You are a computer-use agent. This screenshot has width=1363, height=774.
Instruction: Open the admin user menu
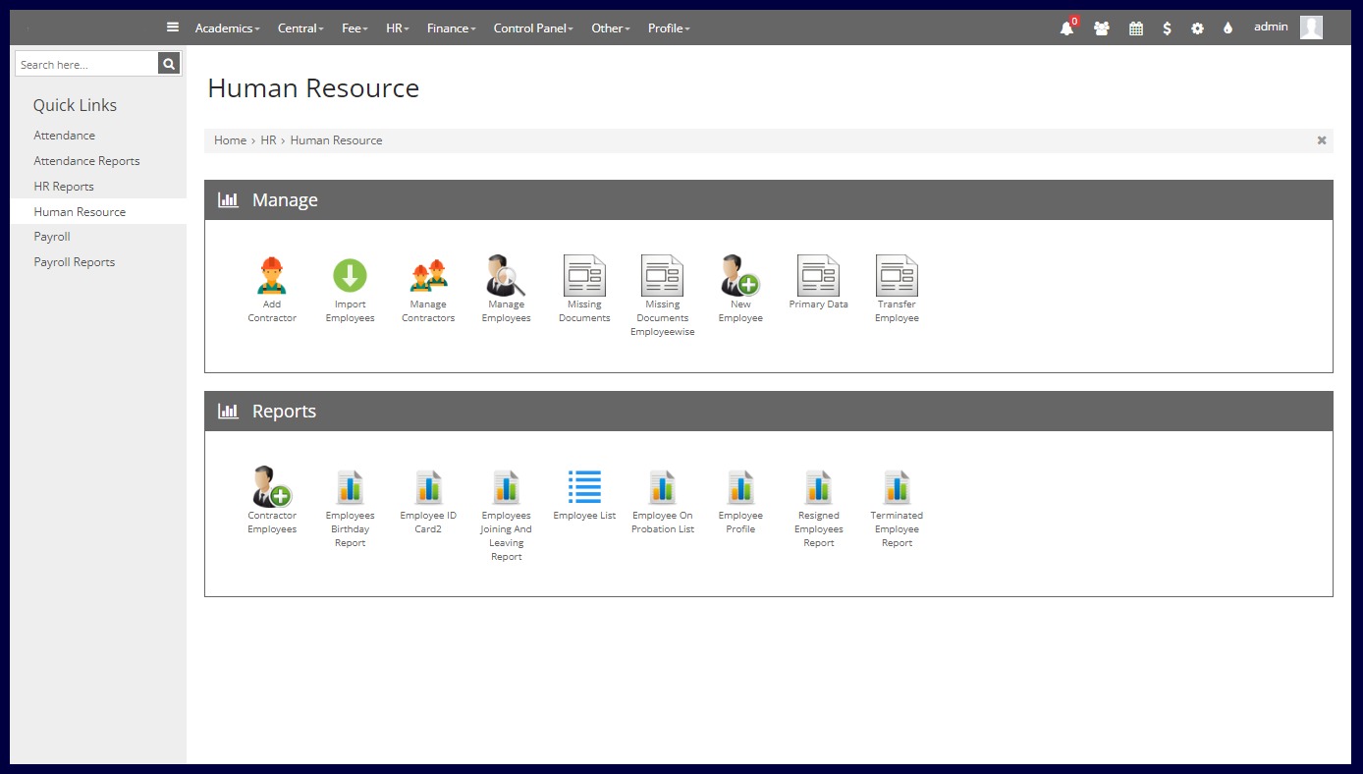tap(1271, 27)
